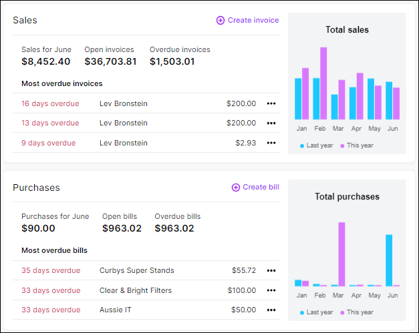Open options for Clear & Bright Filters bill
419x333 pixels.
271,290
